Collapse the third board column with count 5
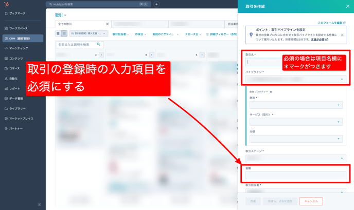 pos(202,55)
